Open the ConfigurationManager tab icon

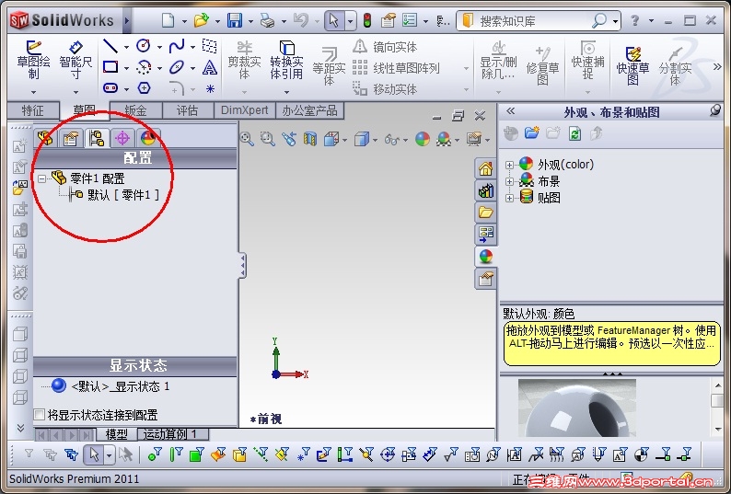[x=97, y=138]
